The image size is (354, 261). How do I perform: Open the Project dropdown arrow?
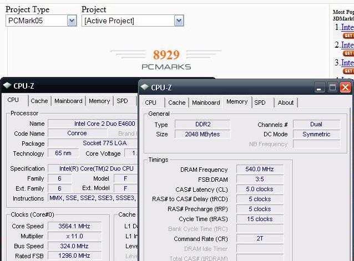coord(179,21)
